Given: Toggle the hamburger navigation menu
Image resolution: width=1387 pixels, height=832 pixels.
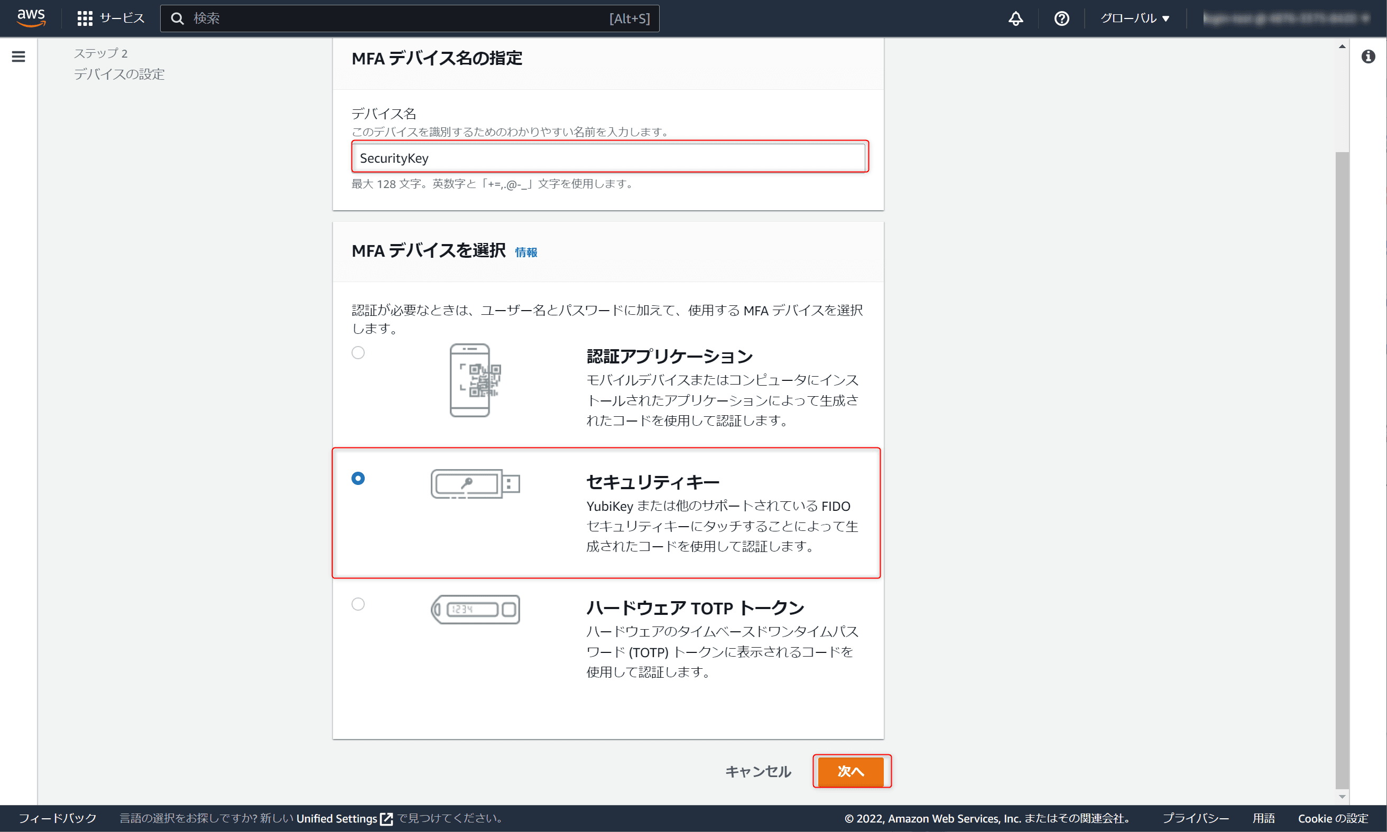Looking at the screenshot, I should coord(19,57).
